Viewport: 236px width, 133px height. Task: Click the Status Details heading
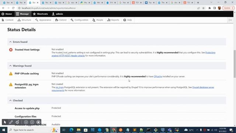click(x=21, y=30)
